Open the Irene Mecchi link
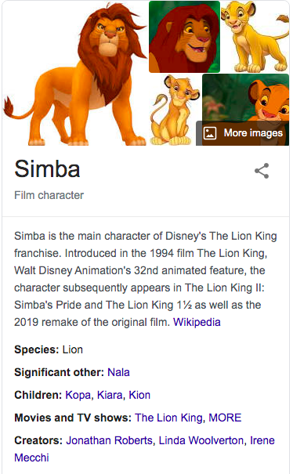Image resolution: width=293 pixels, height=474 pixels. (x=262, y=440)
